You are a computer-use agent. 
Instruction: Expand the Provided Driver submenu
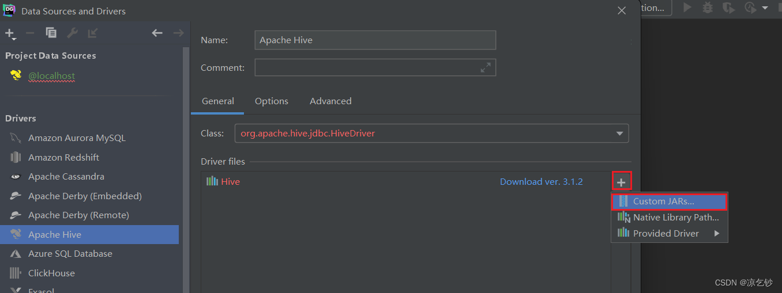point(717,233)
